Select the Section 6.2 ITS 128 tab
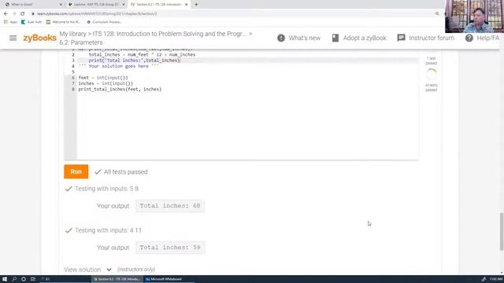Screen dimensions: 504x283 point(159,5)
